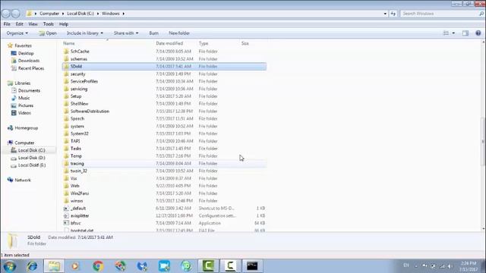Click the Change your view icon
The image size is (486, 273).
pos(446,33)
